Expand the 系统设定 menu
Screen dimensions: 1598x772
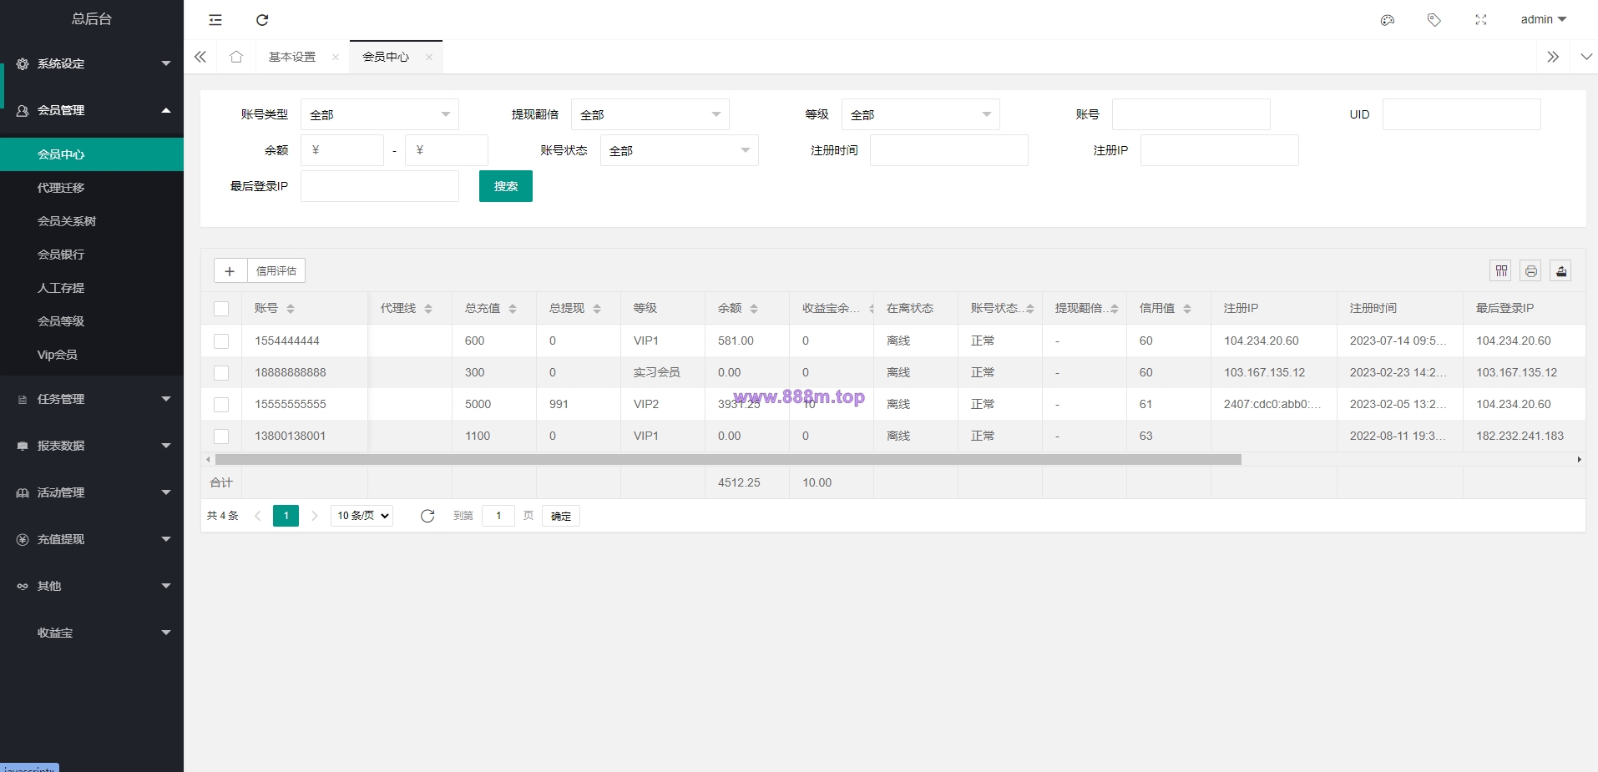[92, 63]
